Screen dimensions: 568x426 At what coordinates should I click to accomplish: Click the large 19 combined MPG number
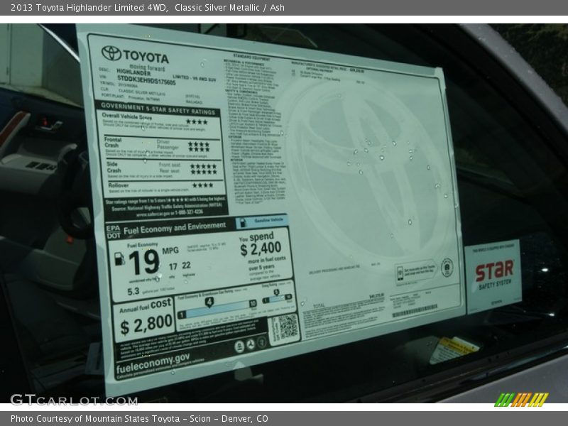click(144, 262)
